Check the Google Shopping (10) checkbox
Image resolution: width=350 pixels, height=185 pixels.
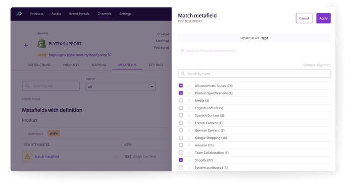pos(181,138)
